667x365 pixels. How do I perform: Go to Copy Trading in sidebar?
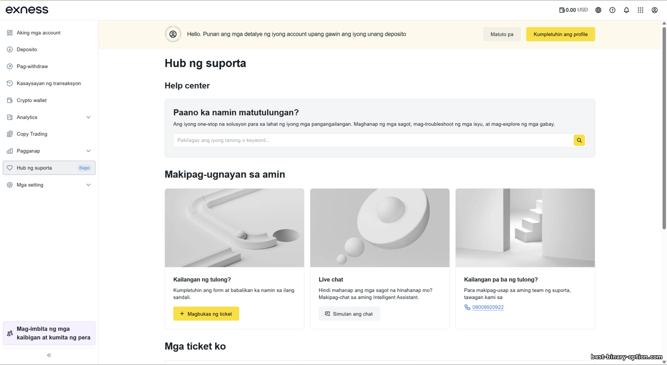[x=32, y=134]
